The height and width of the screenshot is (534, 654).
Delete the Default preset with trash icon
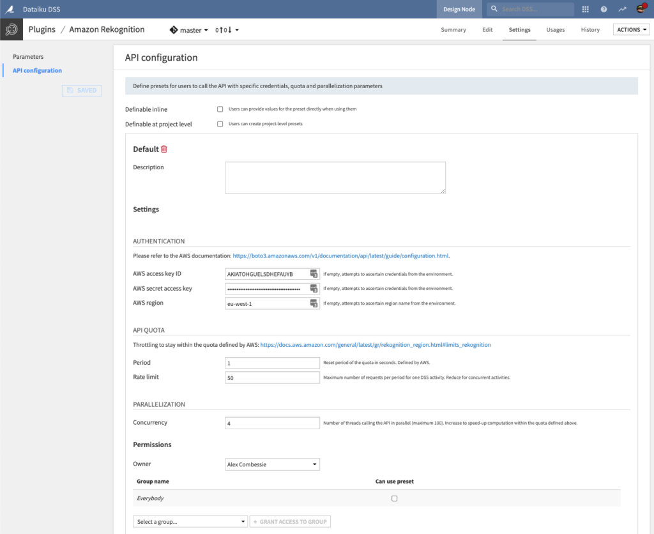click(164, 149)
